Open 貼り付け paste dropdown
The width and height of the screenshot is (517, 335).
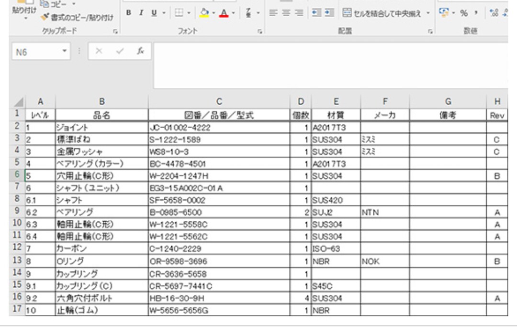point(26,19)
